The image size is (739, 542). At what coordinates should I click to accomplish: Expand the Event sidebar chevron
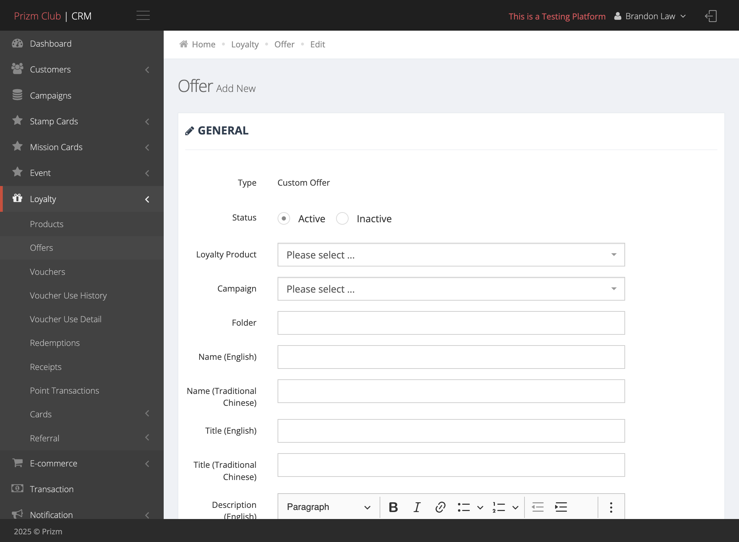click(x=147, y=173)
